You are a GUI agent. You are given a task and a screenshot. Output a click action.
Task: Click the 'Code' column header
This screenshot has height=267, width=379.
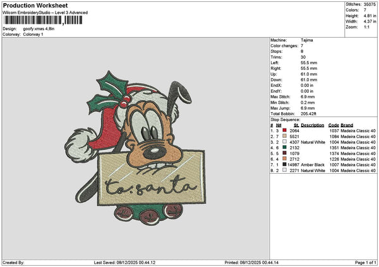tap(334, 125)
